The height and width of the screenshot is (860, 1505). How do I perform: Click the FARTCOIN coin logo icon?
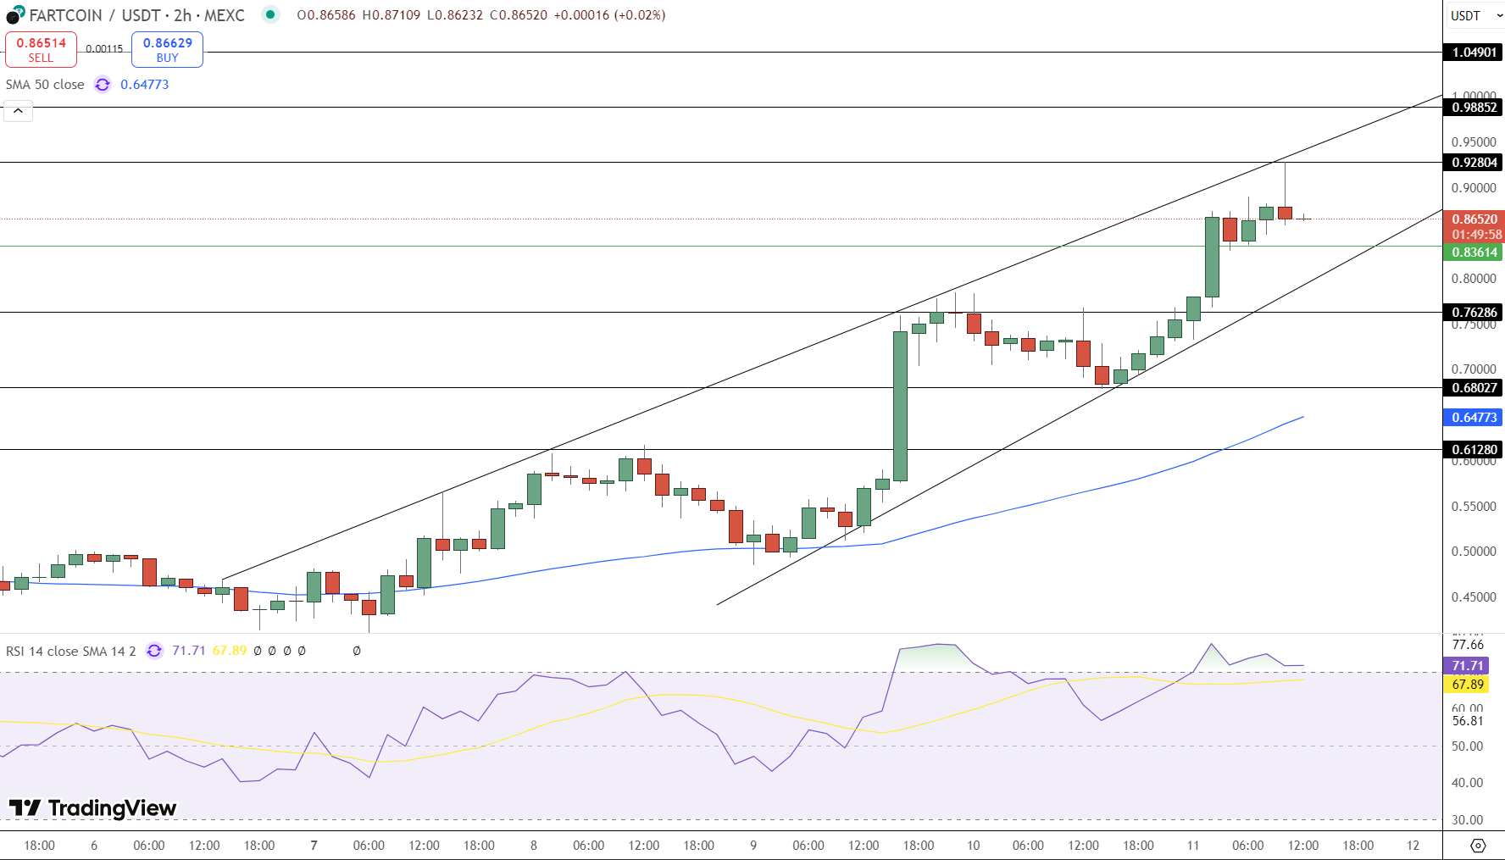(15, 15)
